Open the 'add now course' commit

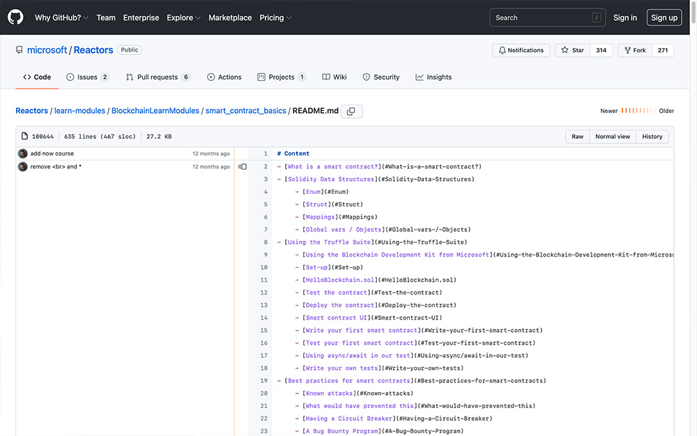(x=52, y=153)
